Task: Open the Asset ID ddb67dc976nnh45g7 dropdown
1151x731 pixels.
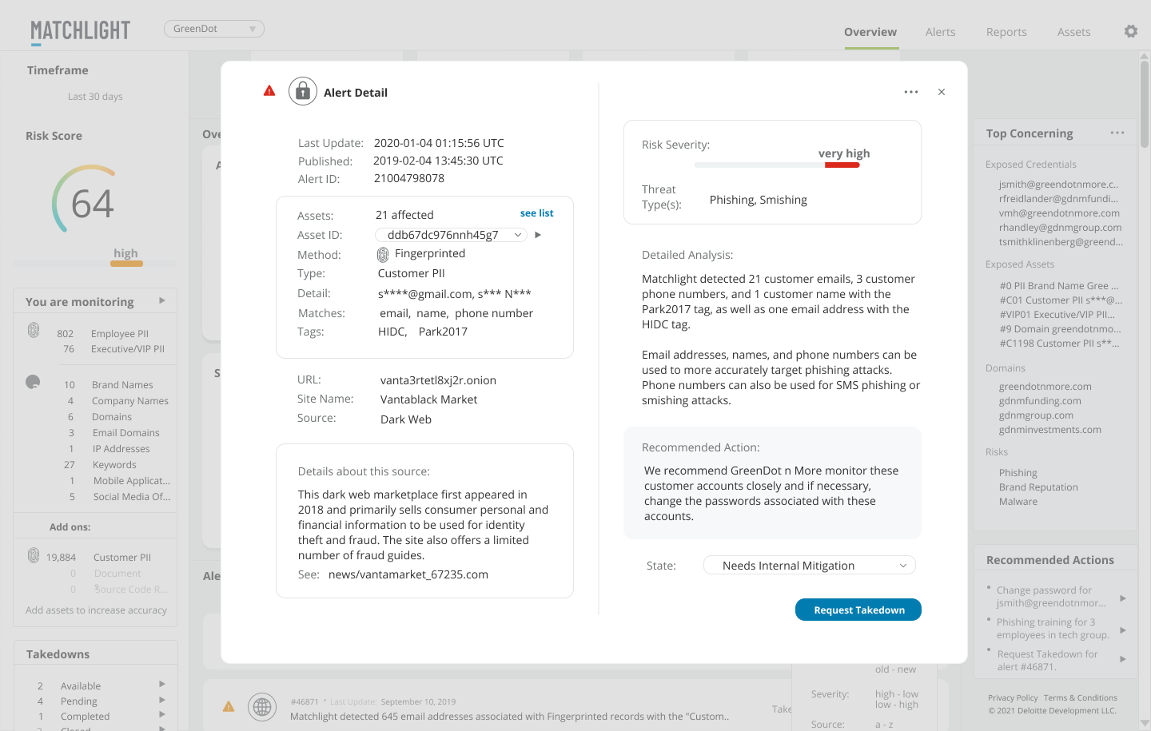Action: pos(451,235)
